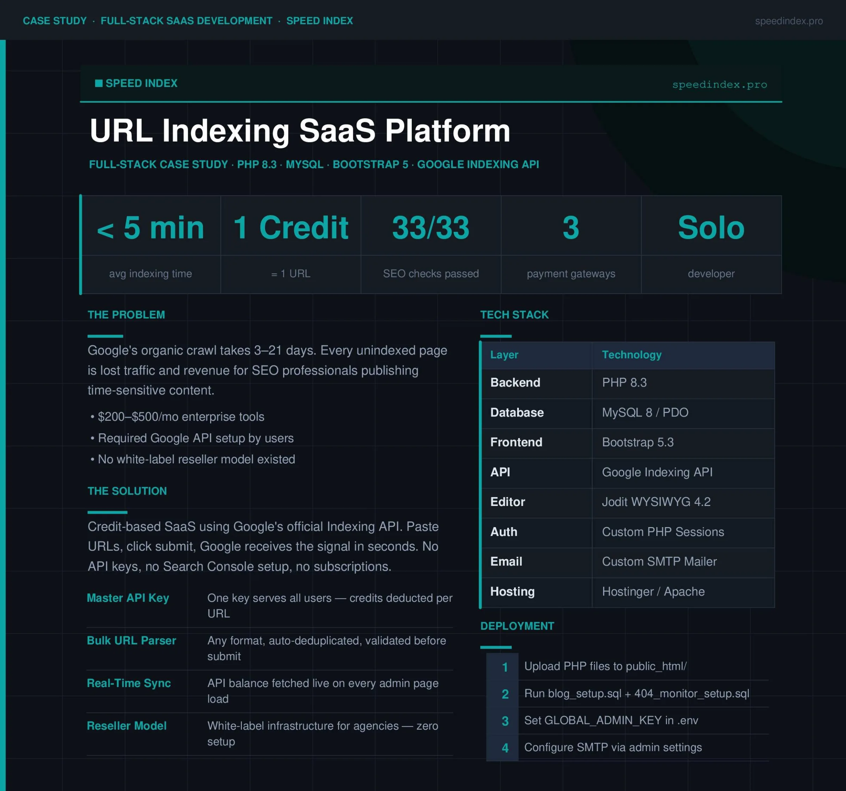Click the Solo developer stat card
Screen dimensions: 846x791
(711, 228)
